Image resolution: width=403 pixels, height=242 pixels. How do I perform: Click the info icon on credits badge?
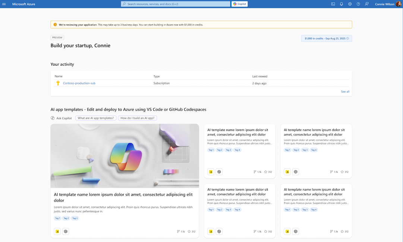[348, 38]
